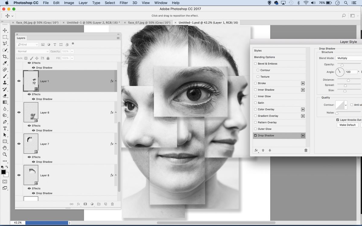Enable the Bevel & Emboss checkbox
Viewport: 362px width, 226px height.
tap(255, 64)
